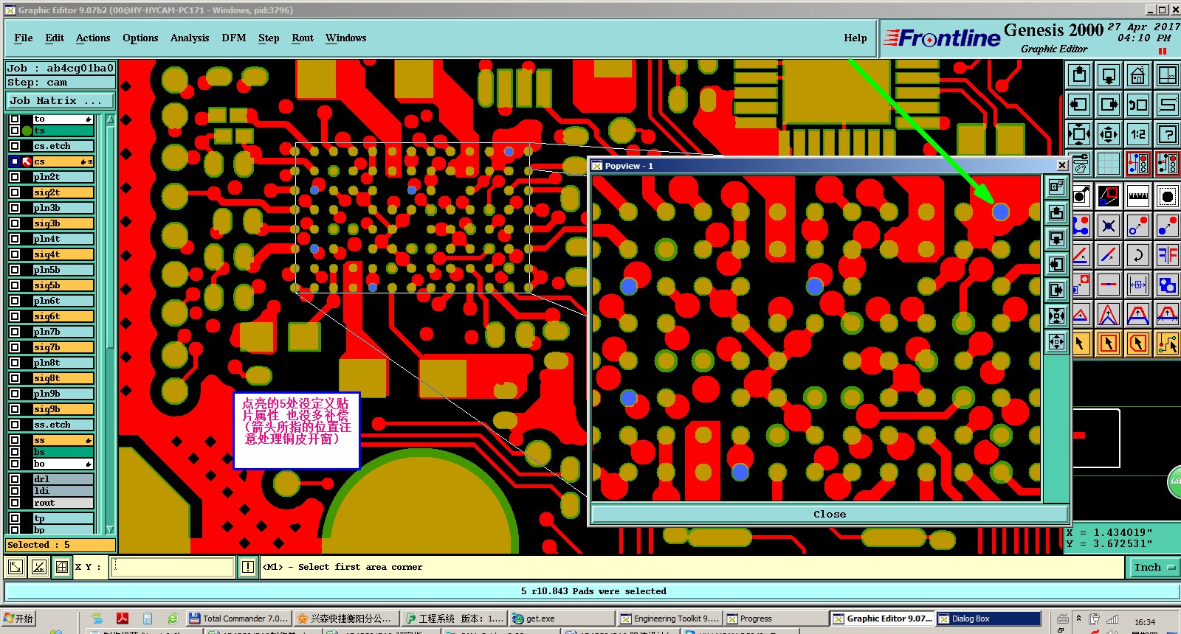
Task: Click the Close button in Popview
Action: pyautogui.click(x=830, y=514)
